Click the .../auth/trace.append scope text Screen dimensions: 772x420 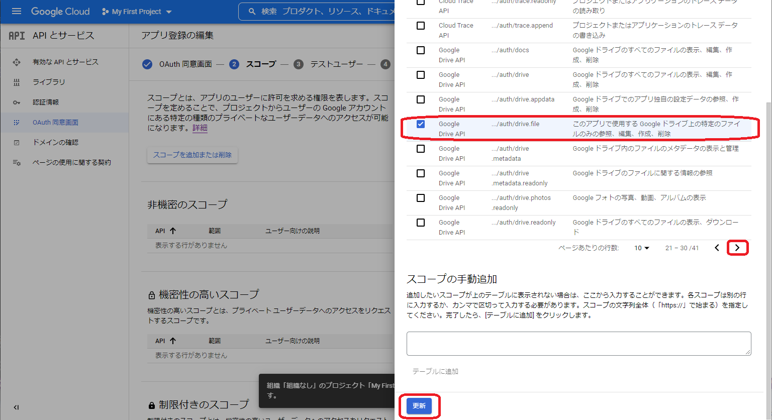[522, 26]
